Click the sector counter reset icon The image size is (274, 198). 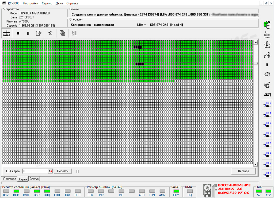pyautogui.click(x=267, y=75)
